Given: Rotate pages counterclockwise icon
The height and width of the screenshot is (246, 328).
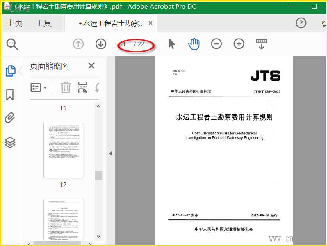Looking at the screenshot, I should pos(97,87).
